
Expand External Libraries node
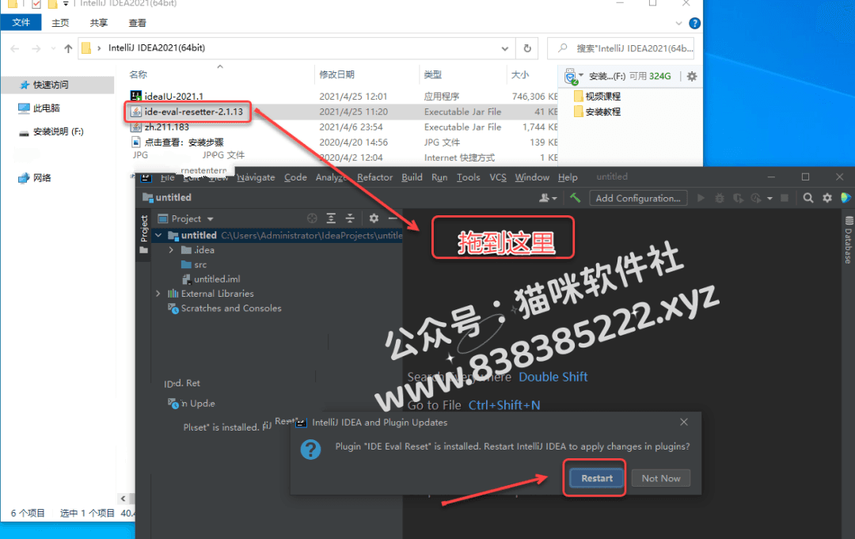158,293
